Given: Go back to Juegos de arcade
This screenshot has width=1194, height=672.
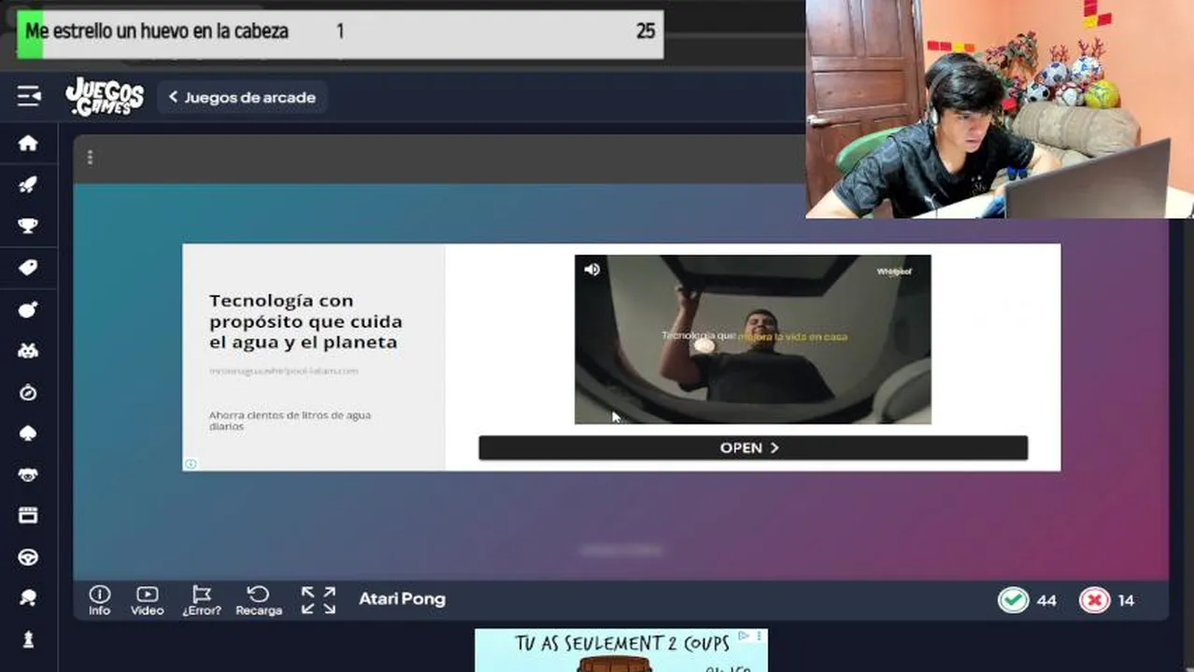Looking at the screenshot, I should point(242,97).
